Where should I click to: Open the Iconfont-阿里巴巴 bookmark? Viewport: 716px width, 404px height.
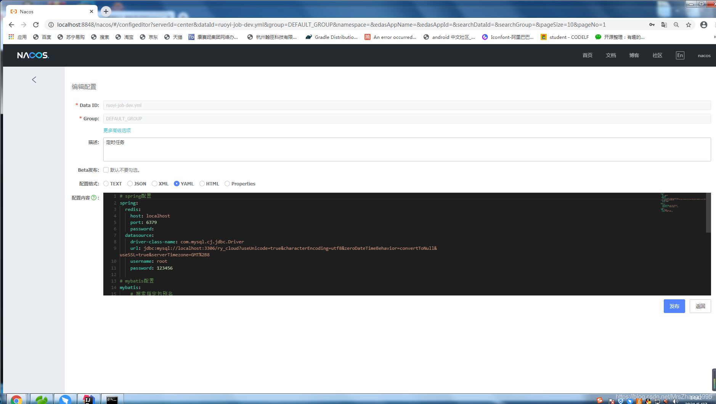tap(508, 37)
